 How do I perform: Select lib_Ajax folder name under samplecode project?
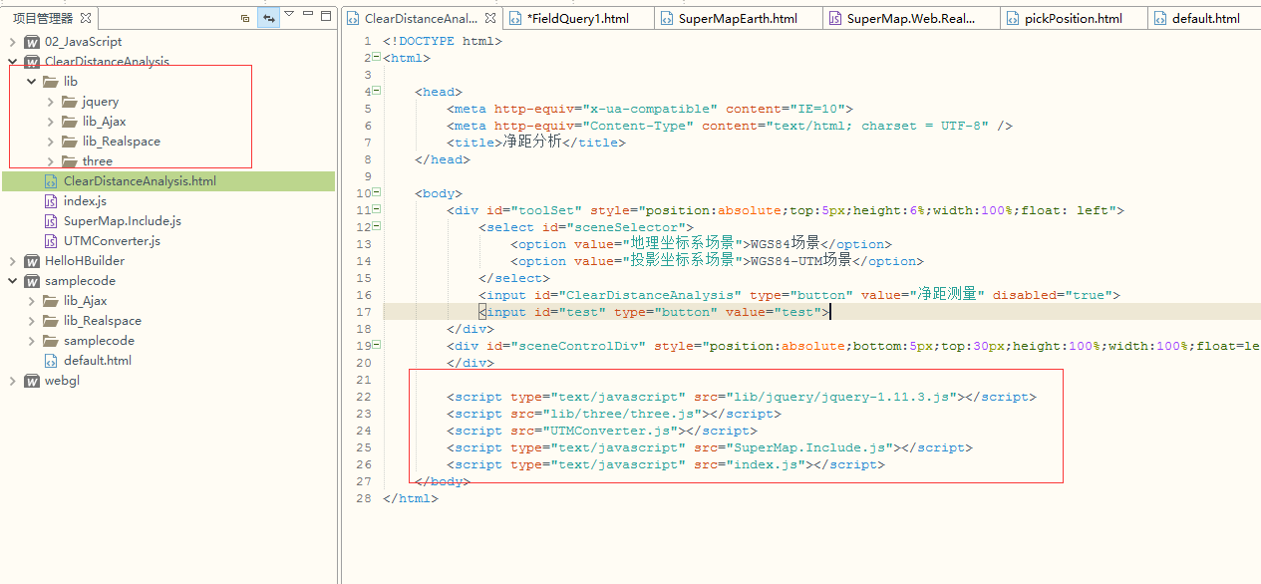(x=86, y=301)
